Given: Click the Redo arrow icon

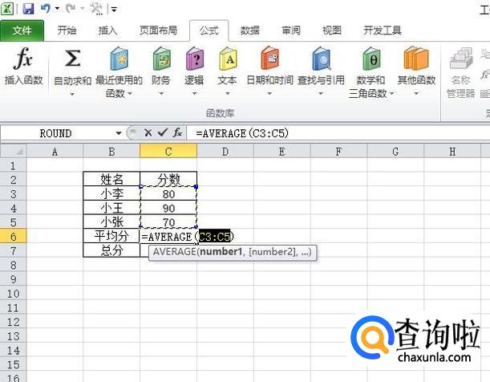Looking at the screenshot, I should point(71,9).
